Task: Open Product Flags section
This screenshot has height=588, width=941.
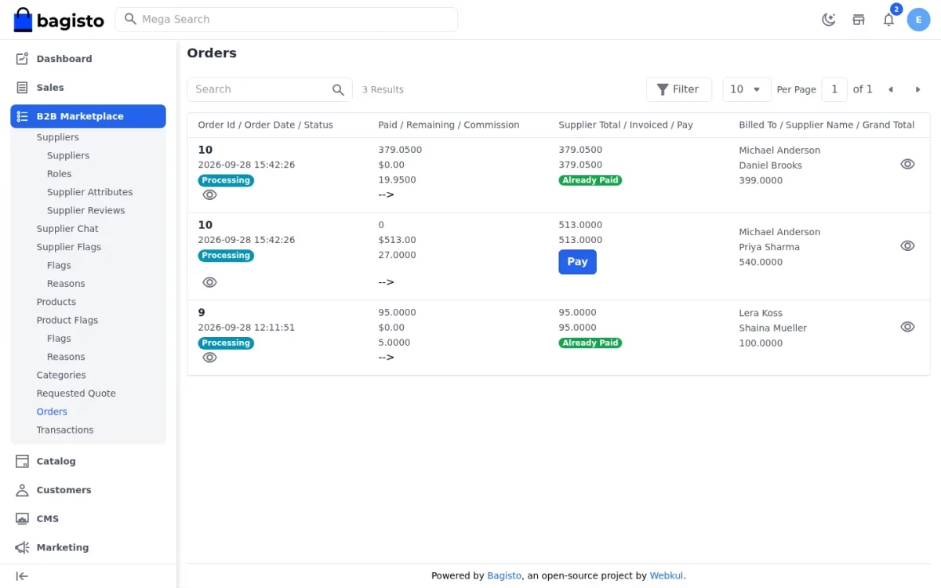Action: 67,320
